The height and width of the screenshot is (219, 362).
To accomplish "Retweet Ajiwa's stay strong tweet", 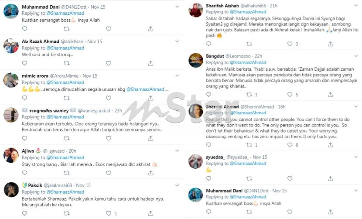I will pos(66,173).
